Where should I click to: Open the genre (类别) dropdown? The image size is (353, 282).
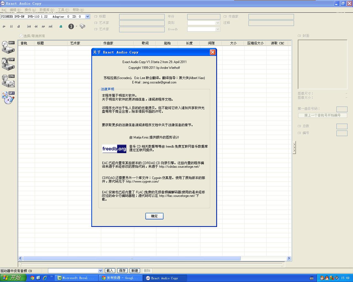pyautogui.click(x=218, y=23)
